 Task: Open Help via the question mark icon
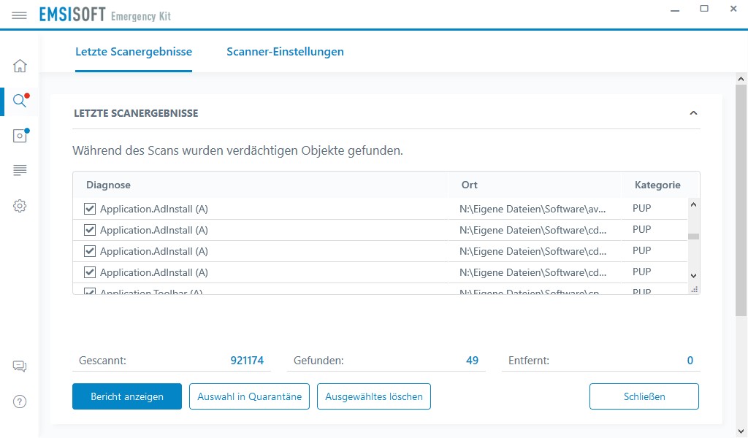click(20, 401)
